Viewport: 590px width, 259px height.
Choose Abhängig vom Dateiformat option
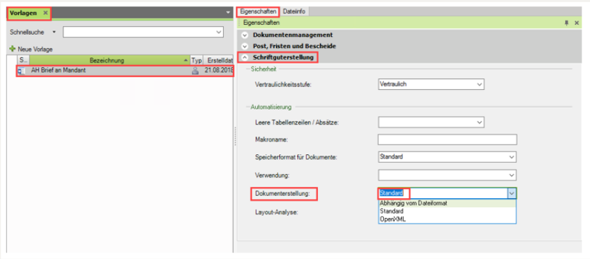click(x=447, y=203)
